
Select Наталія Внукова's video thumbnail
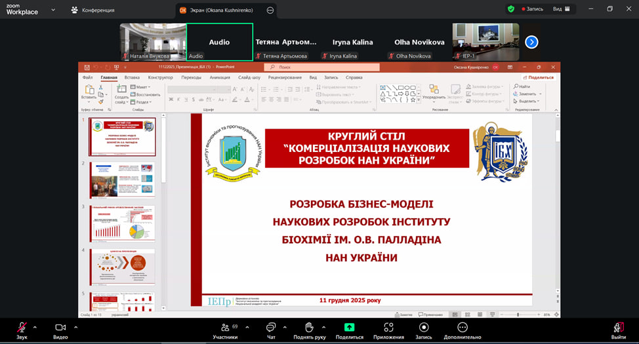pos(153,42)
